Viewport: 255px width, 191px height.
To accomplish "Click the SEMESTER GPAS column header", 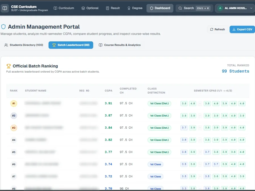I will click(213, 91).
